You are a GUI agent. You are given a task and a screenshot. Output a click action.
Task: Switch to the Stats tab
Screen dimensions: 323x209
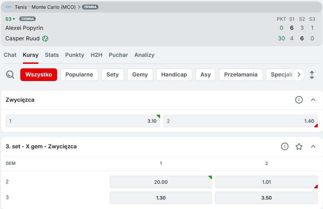[x=52, y=55]
